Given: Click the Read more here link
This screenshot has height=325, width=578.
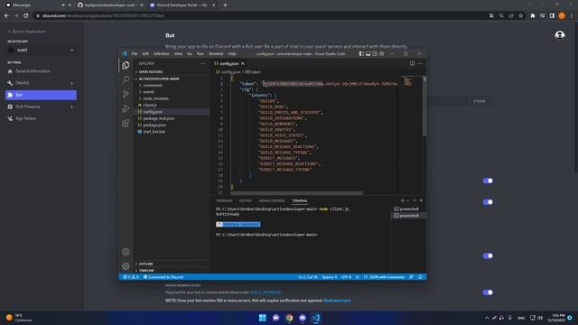Looking at the screenshot, I should tap(337, 301).
